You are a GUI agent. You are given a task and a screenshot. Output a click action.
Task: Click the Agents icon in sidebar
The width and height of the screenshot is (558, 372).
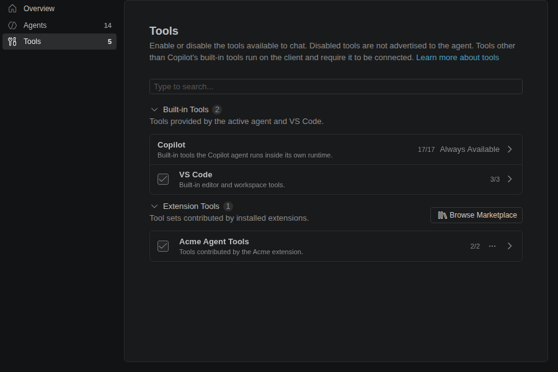[x=12, y=25]
